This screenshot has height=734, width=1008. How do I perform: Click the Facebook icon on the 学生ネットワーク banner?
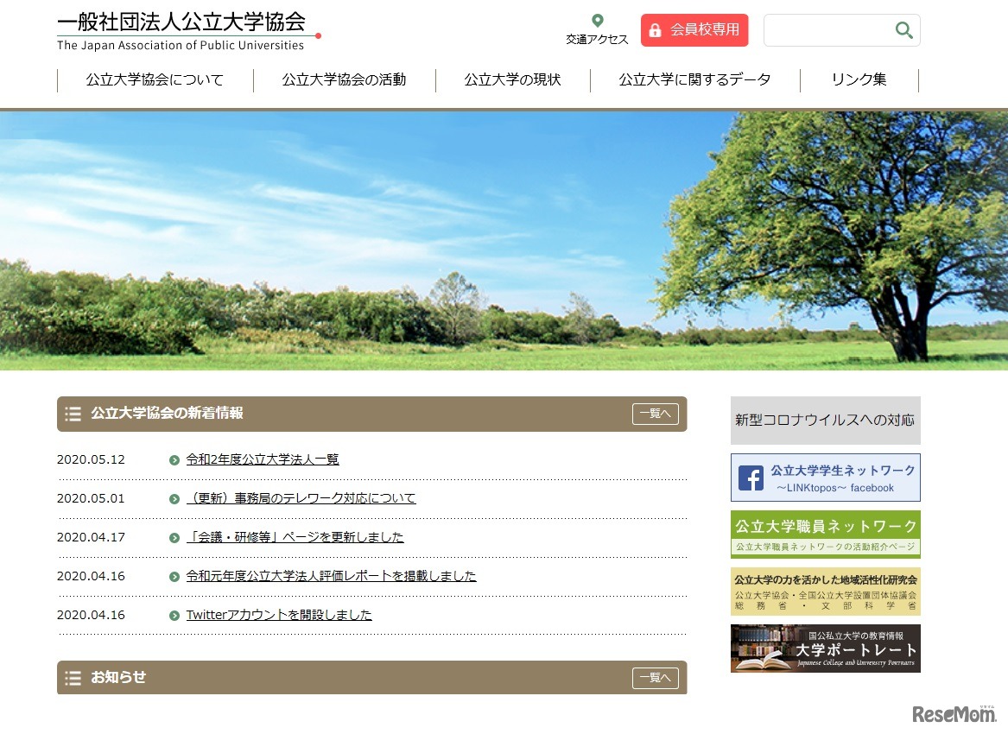click(751, 478)
